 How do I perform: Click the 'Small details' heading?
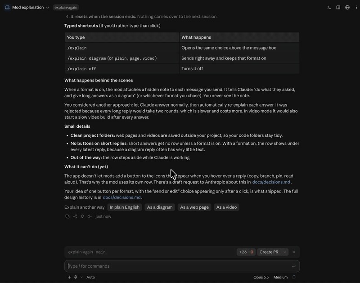click(x=77, y=126)
